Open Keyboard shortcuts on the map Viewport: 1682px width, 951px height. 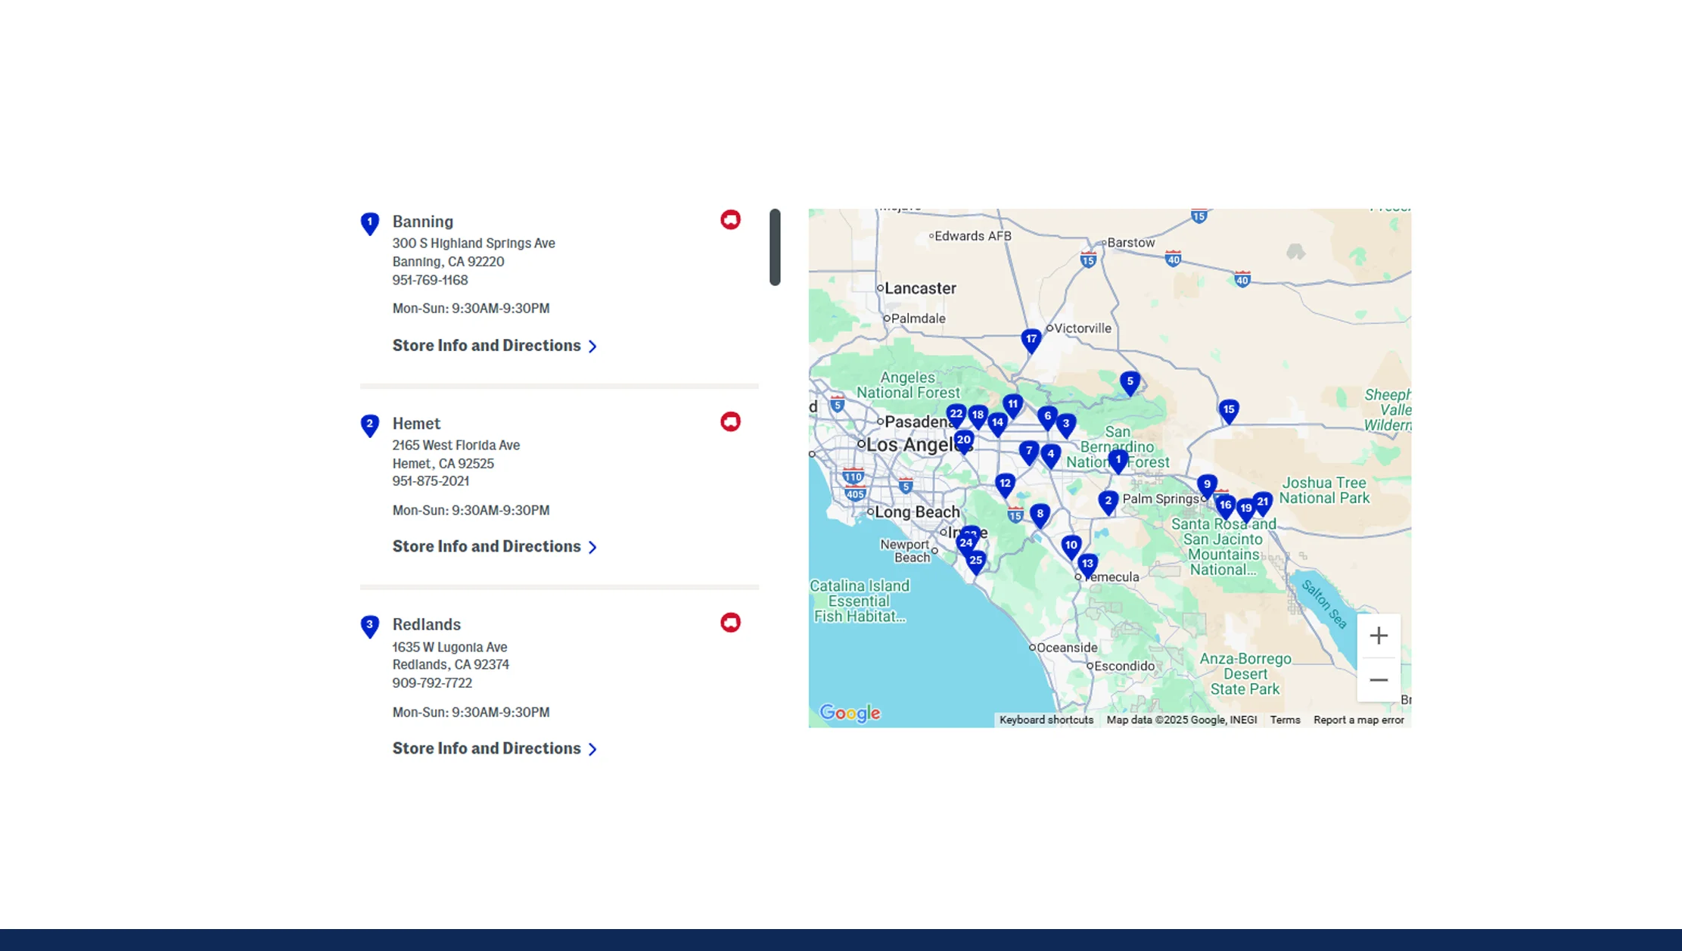pos(1046,719)
